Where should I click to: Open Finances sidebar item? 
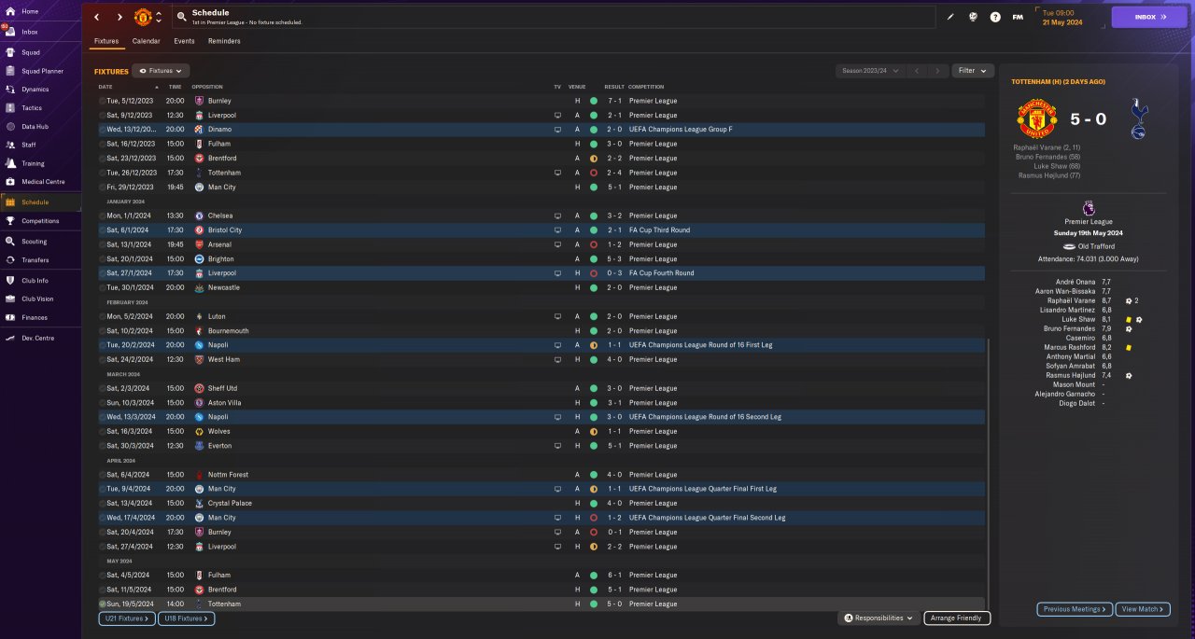[x=35, y=317]
